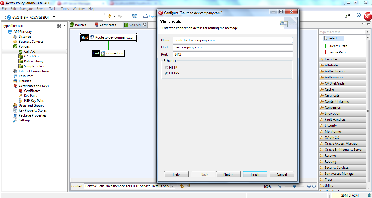Click the Settings wrench icon in tree
Viewport: 372px width, 198px height.
pyautogui.click(x=15, y=120)
